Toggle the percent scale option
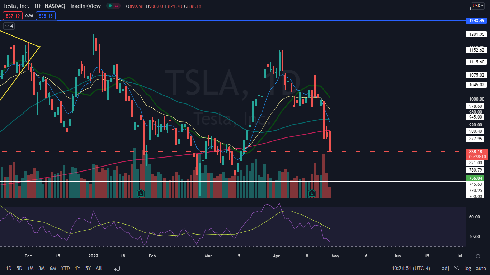 (x=457, y=268)
